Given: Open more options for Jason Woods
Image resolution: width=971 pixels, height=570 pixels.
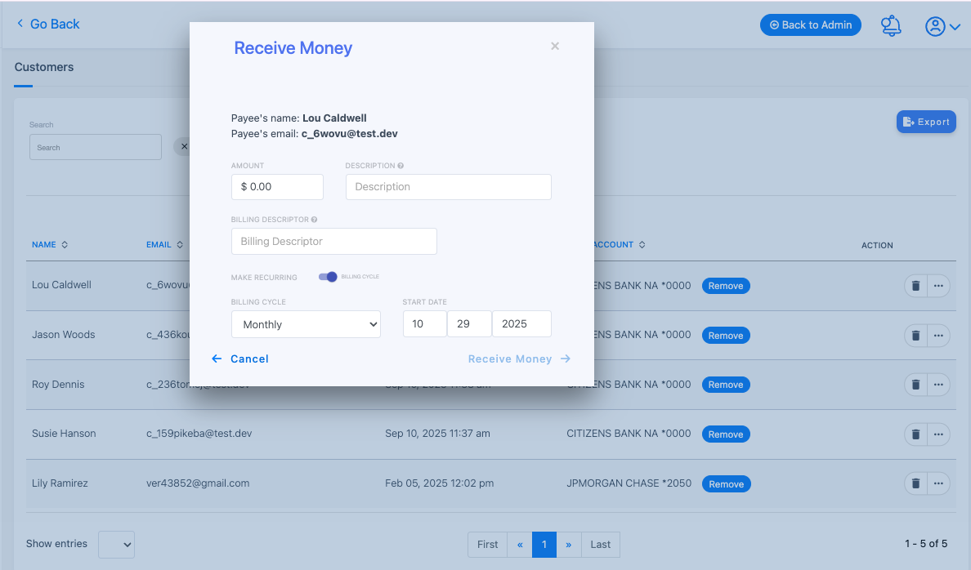Looking at the screenshot, I should [x=938, y=335].
